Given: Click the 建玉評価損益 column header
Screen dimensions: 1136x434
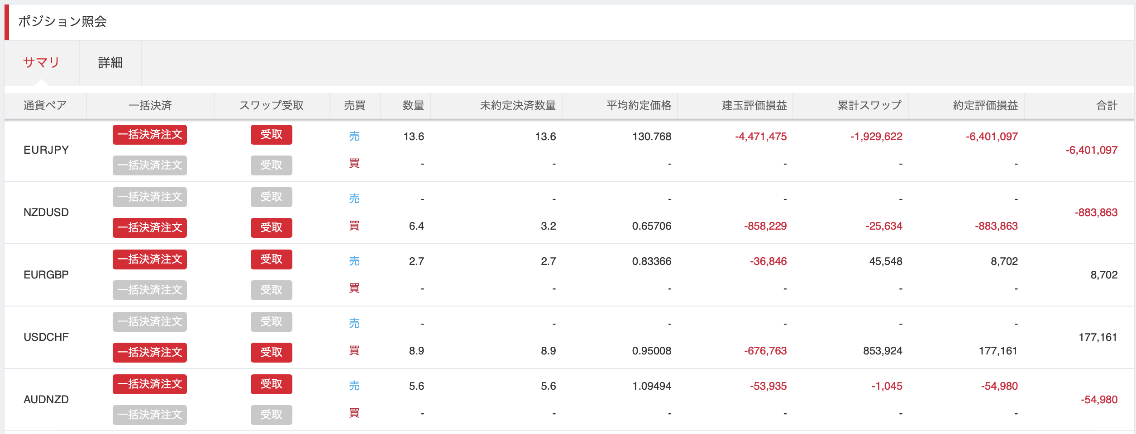Looking at the screenshot, I should tap(754, 106).
